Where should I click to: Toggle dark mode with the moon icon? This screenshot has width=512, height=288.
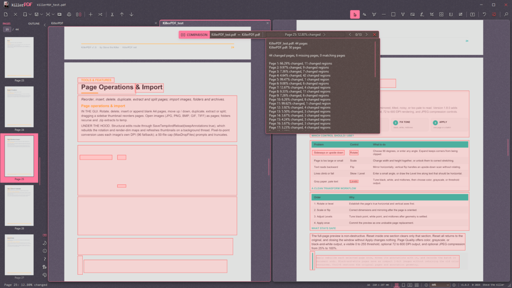pos(45,243)
